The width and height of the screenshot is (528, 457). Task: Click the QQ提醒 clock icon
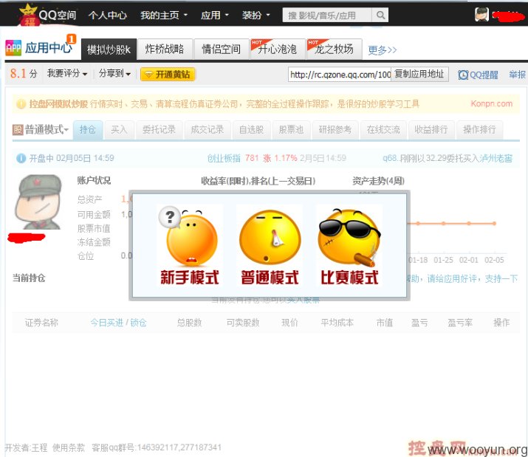pos(463,75)
